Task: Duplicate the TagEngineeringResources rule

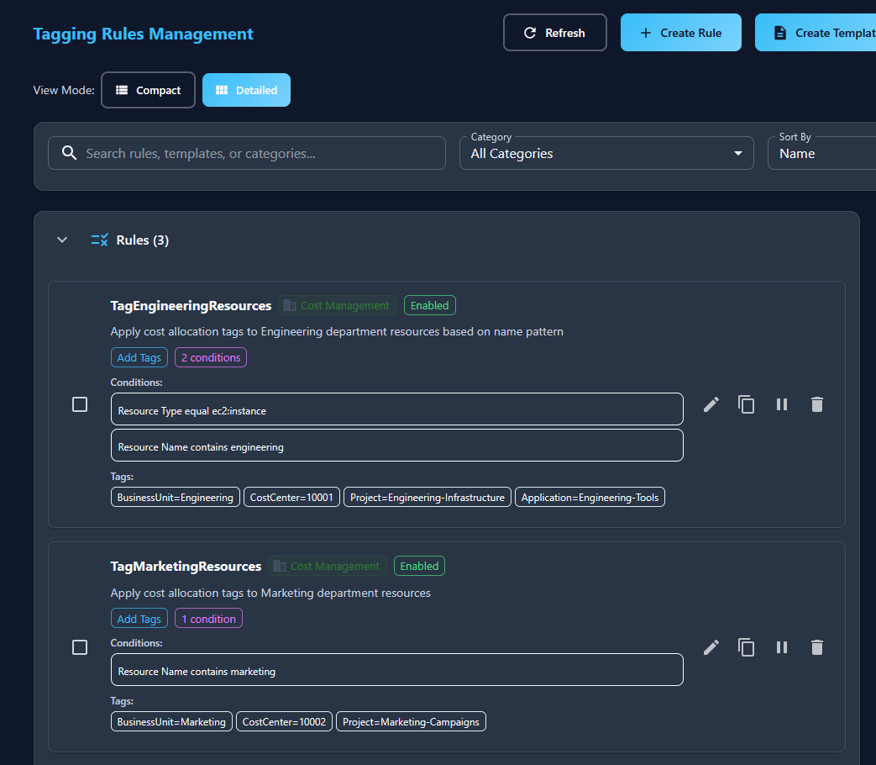Action: tap(746, 404)
